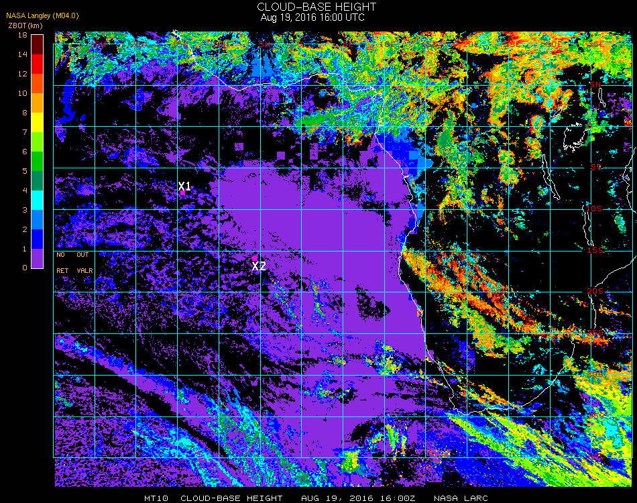Click the '7' colorbar scale value

[25, 132]
